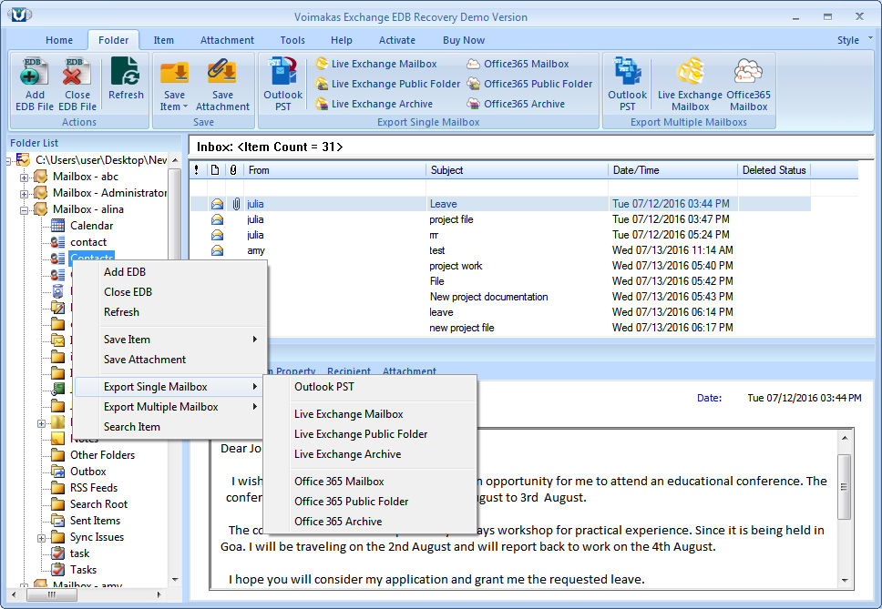Screen dimensions: 882x609
Task: Click the Close EDB File ribbon icon
Action: tap(77, 85)
